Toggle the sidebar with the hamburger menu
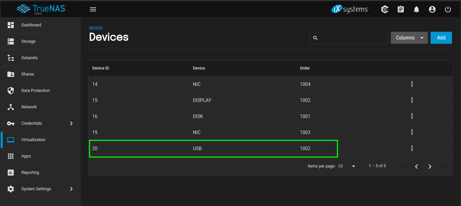The image size is (461, 206). (93, 9)
